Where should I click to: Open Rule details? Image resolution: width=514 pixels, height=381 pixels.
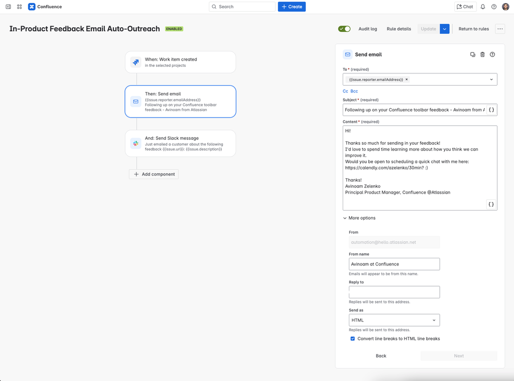(x=399, y=29)
